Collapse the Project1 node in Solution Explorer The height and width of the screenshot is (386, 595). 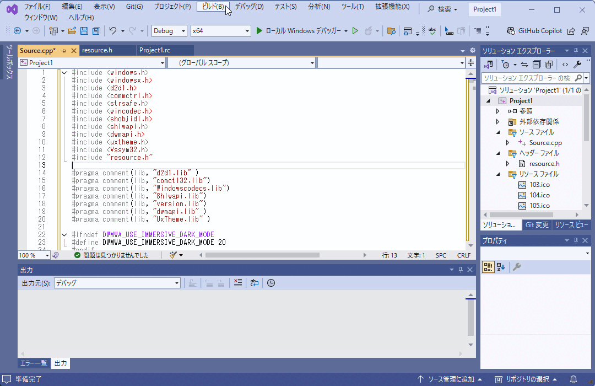tap(488, 101)
